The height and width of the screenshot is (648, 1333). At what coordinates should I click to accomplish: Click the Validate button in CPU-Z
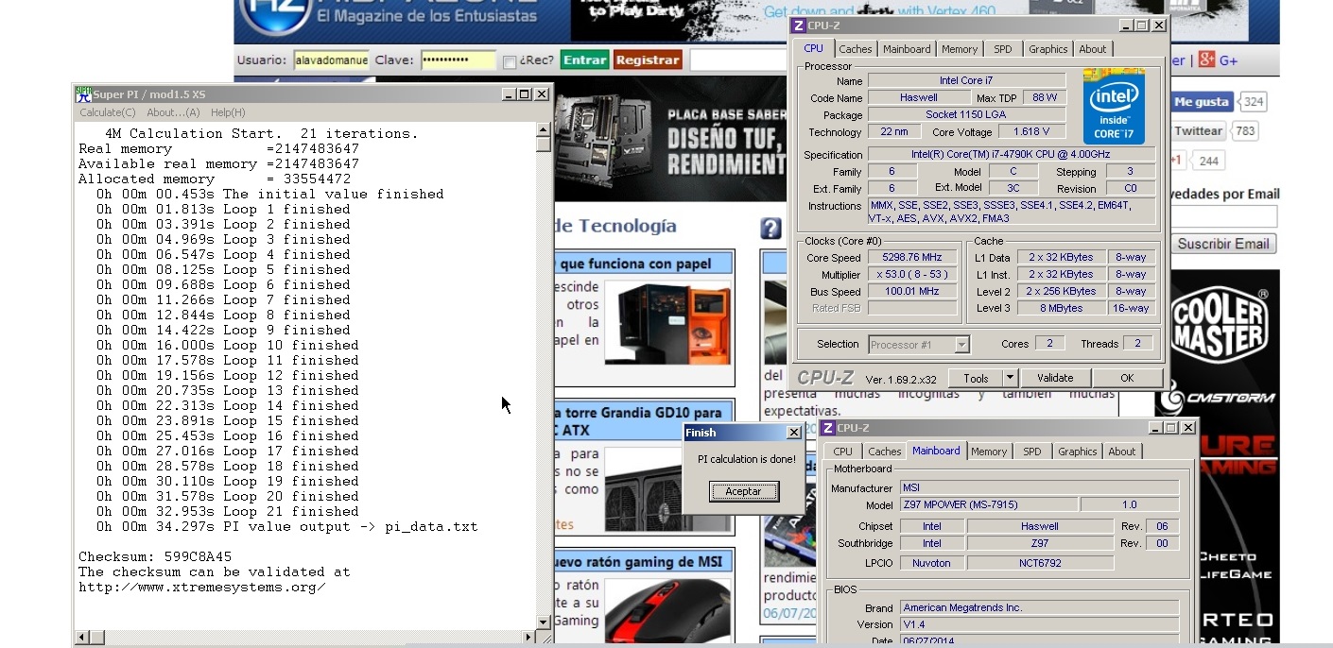(x=1054, y=378)
